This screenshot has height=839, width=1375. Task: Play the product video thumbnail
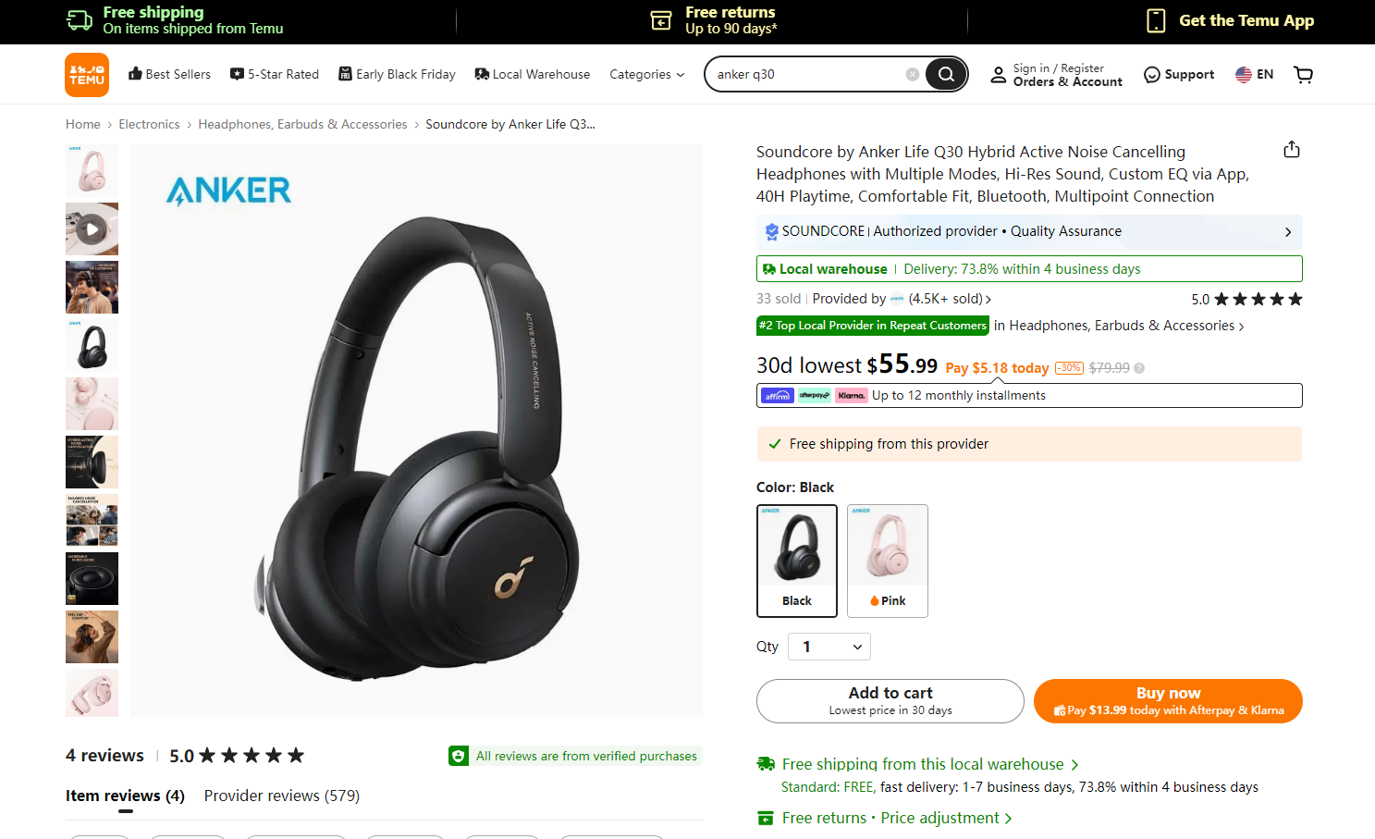pos(92,229)
